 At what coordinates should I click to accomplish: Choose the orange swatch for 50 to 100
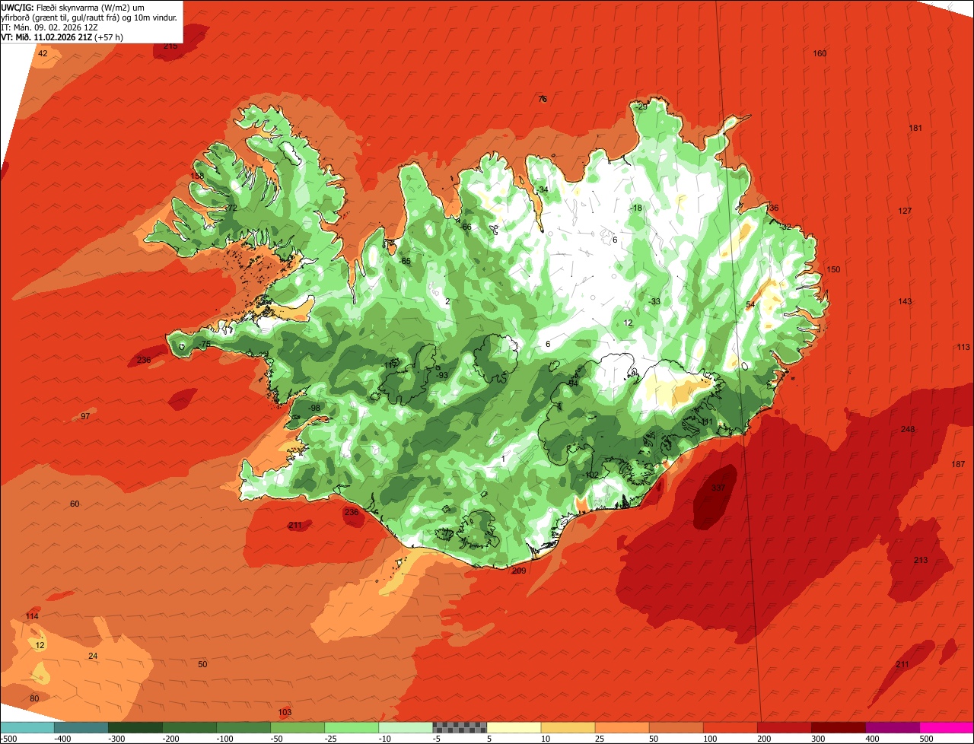[675, 727]
